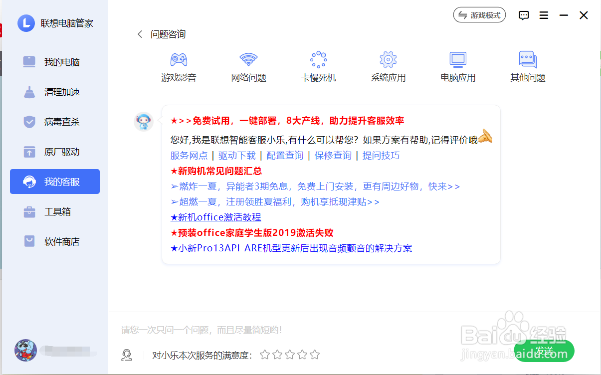Screen dimensions: 601x375
Task: Go back using the arrow beside 问题咨询
Action: click(x=140, y=34)
